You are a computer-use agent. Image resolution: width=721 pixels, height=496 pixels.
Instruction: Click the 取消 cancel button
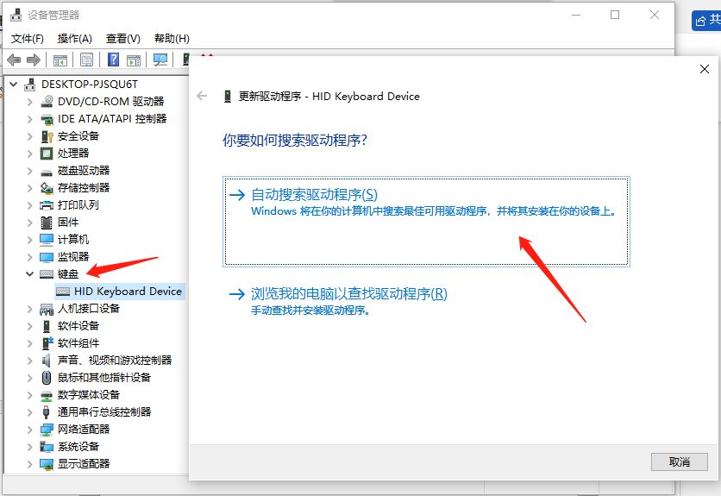click(x=679, y=462)
